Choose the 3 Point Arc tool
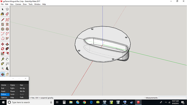Image resolution: width=187 pixels, height=105 pixels. pyautogui.click(x=3, y=38)
